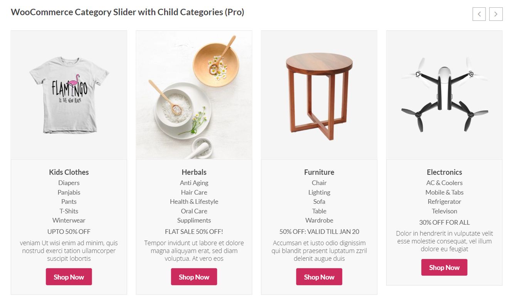524x300 pixels.
Task: Click Shop Now under Furniture
Action: click(x=319, y=277)
